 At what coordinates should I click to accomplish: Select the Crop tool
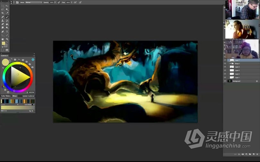[3, 13]
